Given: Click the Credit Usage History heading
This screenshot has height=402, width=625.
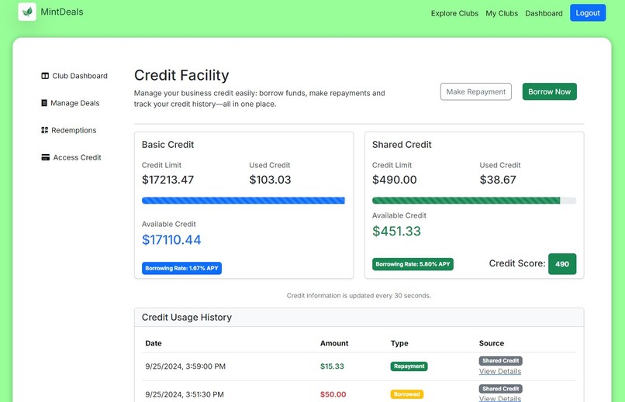Looking at the screenshot, I should coord(187,318).
